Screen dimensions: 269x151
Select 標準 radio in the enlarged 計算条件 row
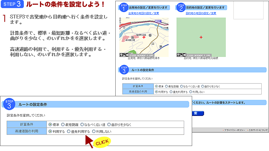click(x=50, y=124)
